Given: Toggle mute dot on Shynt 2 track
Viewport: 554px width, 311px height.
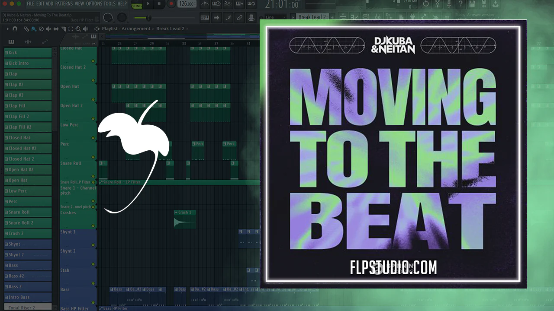Looking at the screenshot, I should click(93, 264).
